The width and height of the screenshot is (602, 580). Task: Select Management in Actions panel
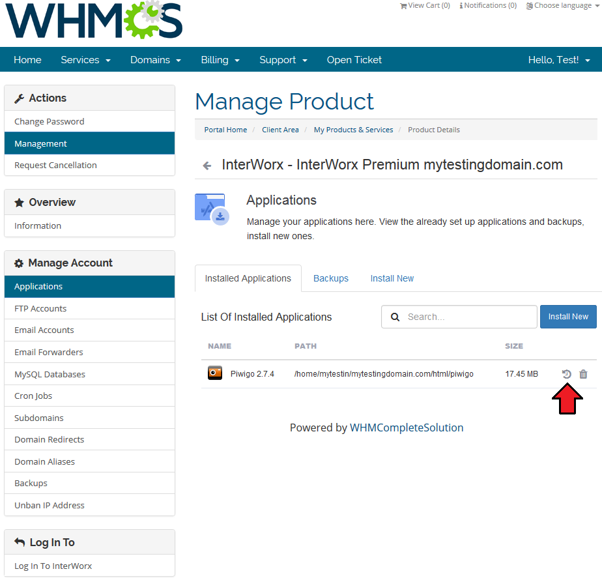click(89, 143)
